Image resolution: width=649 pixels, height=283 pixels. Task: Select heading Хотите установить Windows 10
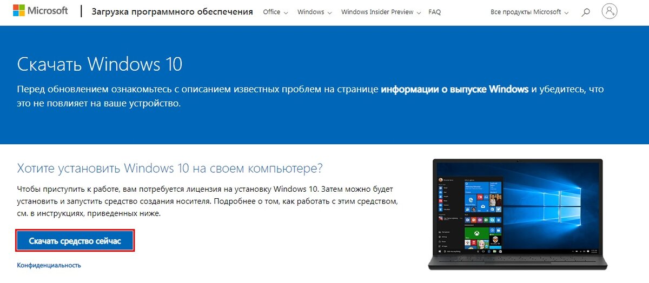coord(170,168)
